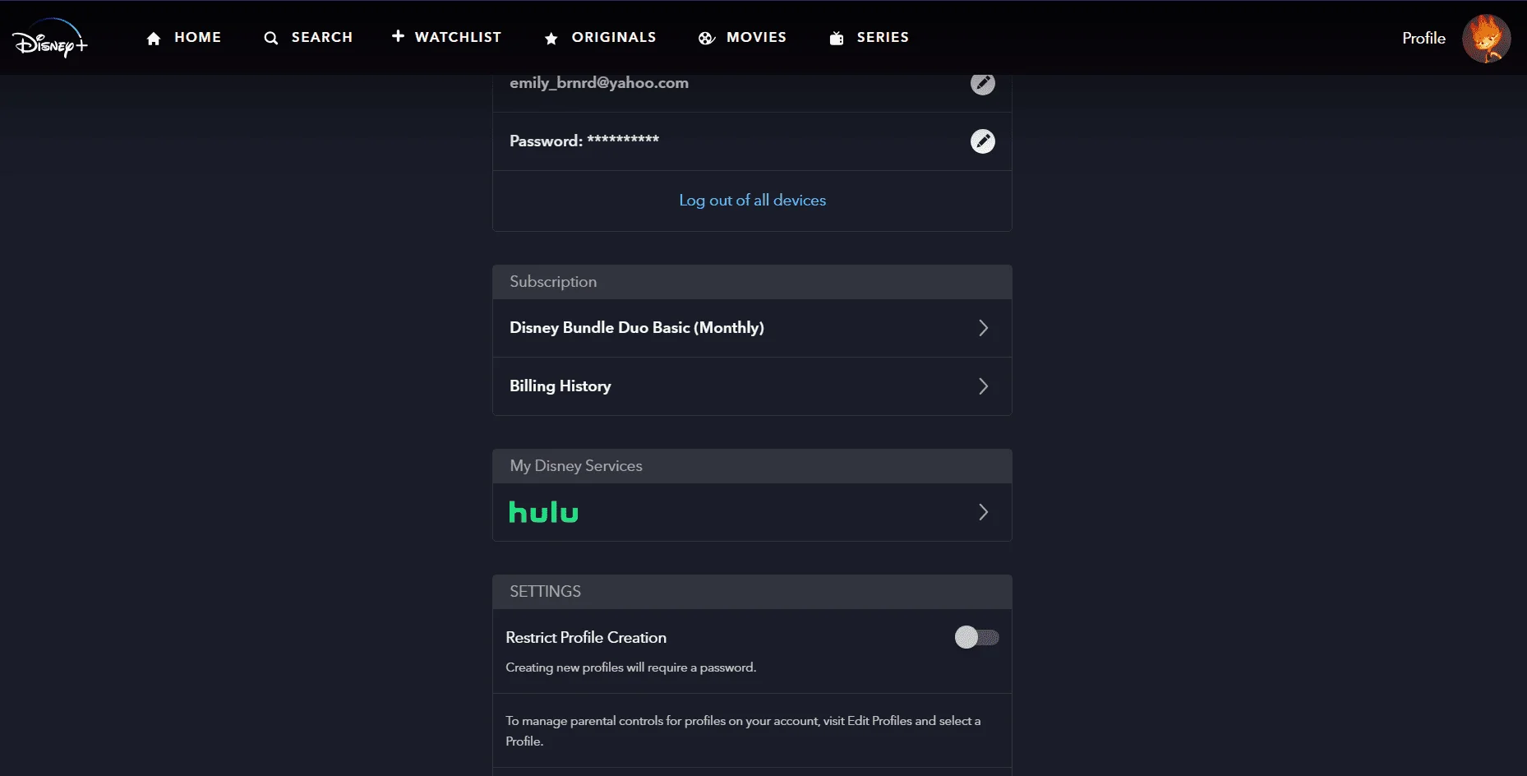Toggle Restrict Profile Creation switch
This screenshot has width=1527, height=776.
[x=976, y=637]
